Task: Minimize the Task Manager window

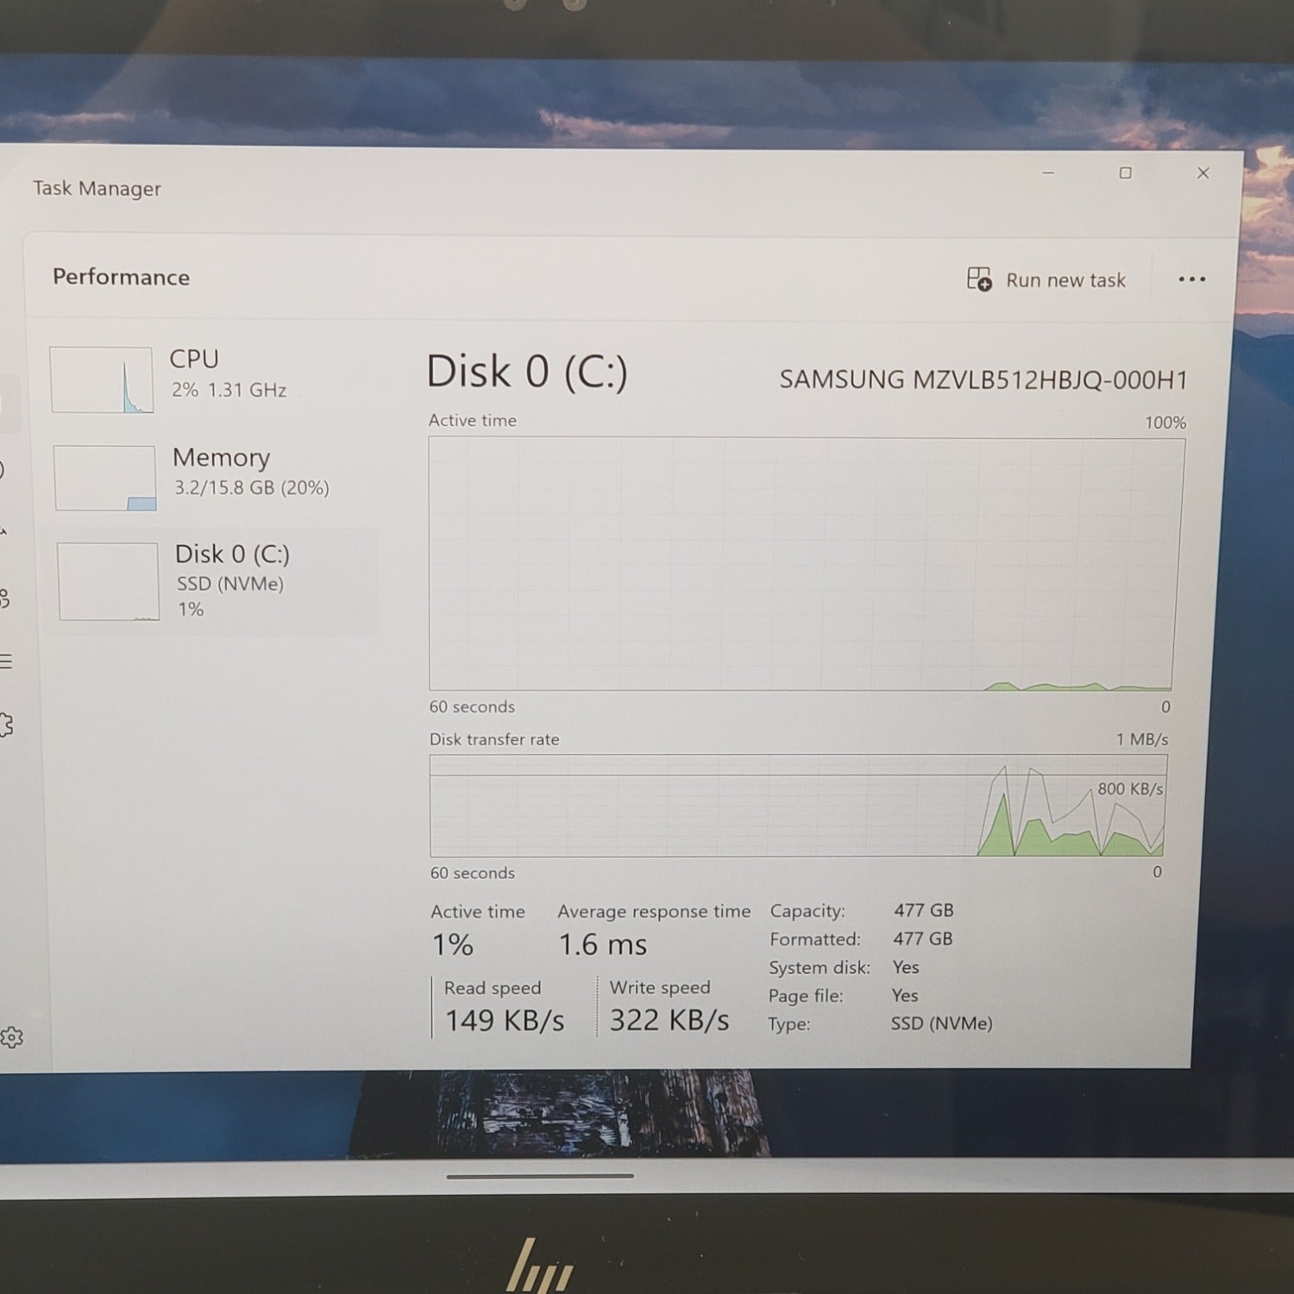Action: pos(1048,173)
